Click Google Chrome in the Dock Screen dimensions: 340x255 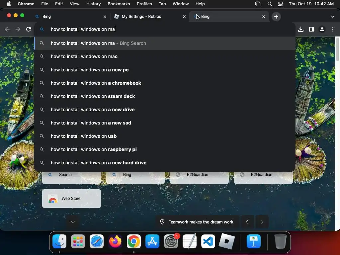[134, 241]
